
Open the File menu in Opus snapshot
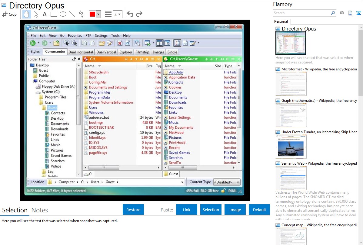33,36
